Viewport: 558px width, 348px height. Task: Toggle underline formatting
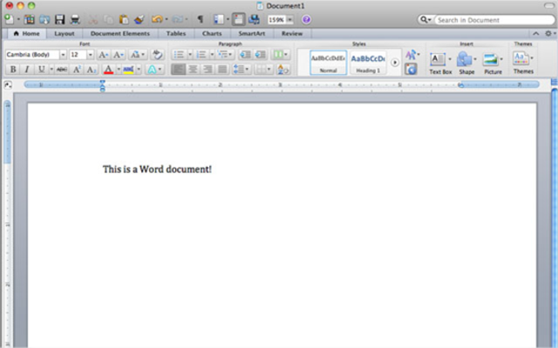[x=42, y=69]
